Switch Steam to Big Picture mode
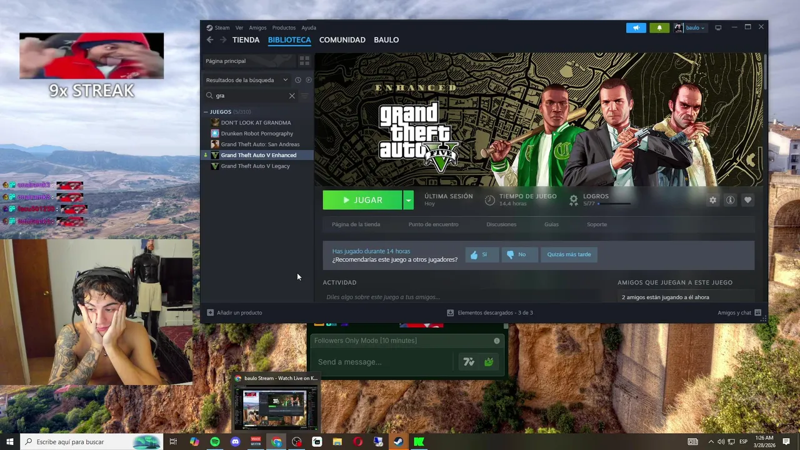 tap(718, 27)
